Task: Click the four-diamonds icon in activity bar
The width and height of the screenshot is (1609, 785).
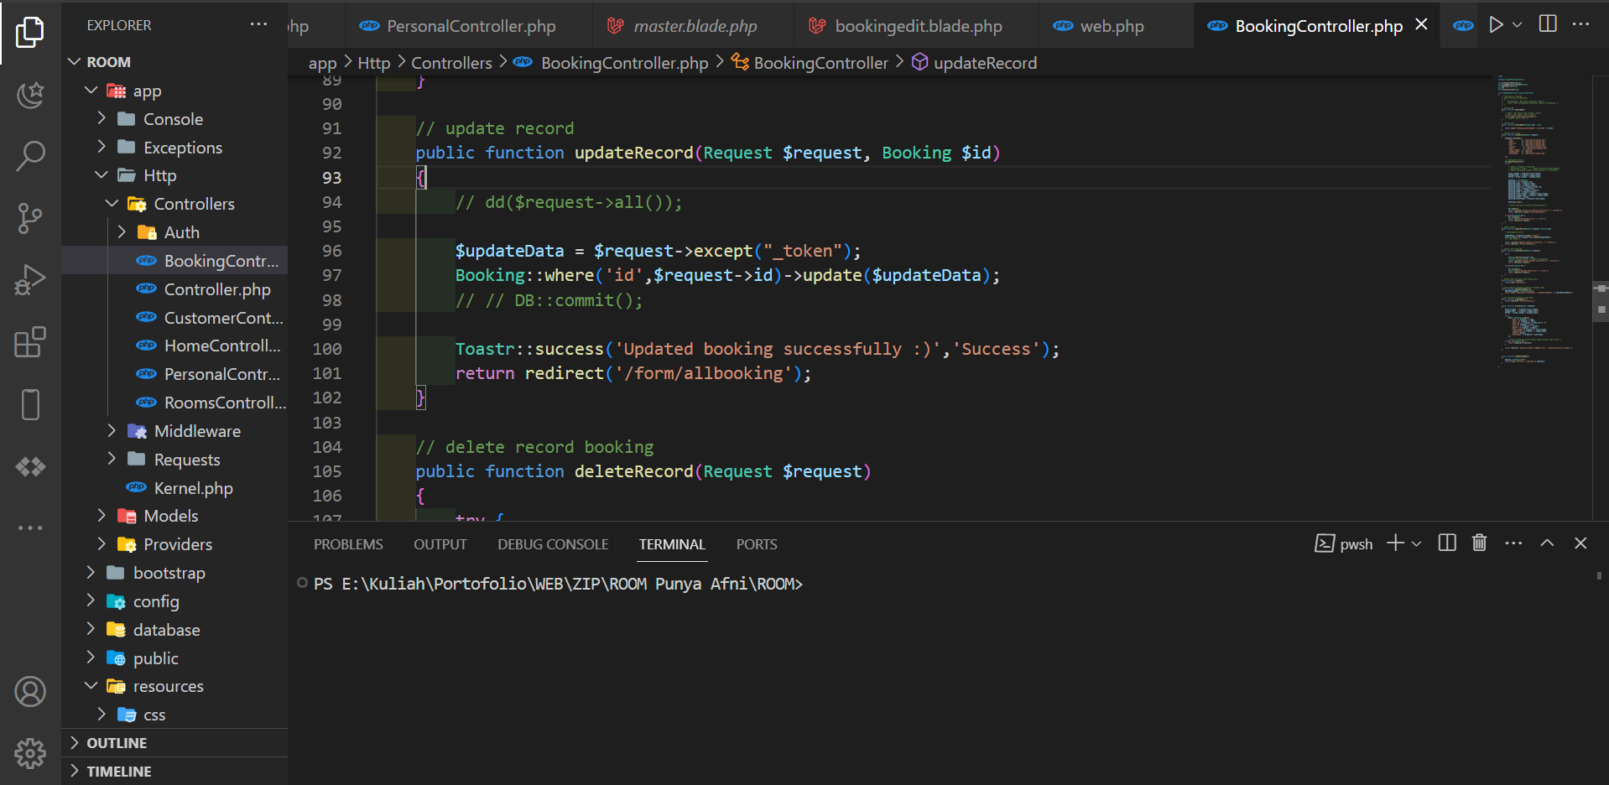Action: [30, 466]
